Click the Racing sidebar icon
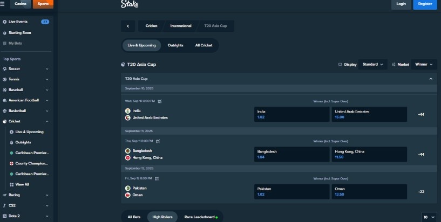 click(4, 195)
